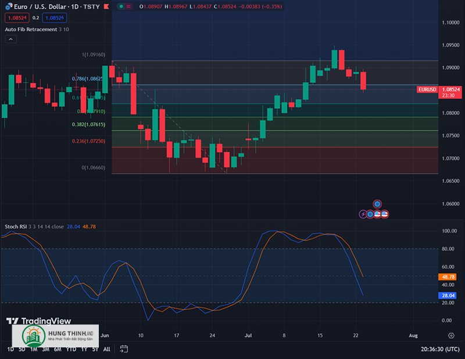The height and width of the screenshot is (359, 465).
Task: Collapse the Auto Fib Retracement legend panel
Action: coord(10,38)
